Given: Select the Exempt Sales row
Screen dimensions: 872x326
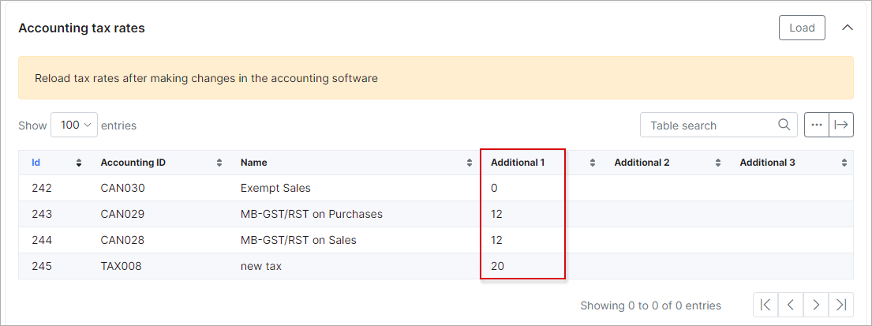Looking at the screenshot, I should pyautogui.click(x=275, y=188).
